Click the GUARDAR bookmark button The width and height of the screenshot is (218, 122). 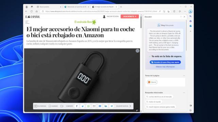click(53, 106)
